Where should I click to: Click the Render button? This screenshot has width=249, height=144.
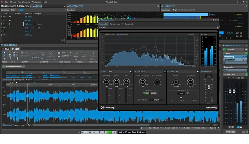point(230,132)
